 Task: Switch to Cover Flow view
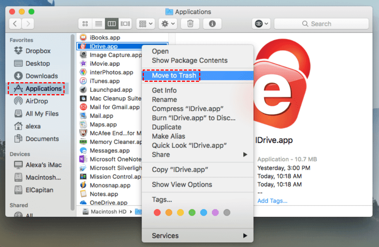point(125,24)
